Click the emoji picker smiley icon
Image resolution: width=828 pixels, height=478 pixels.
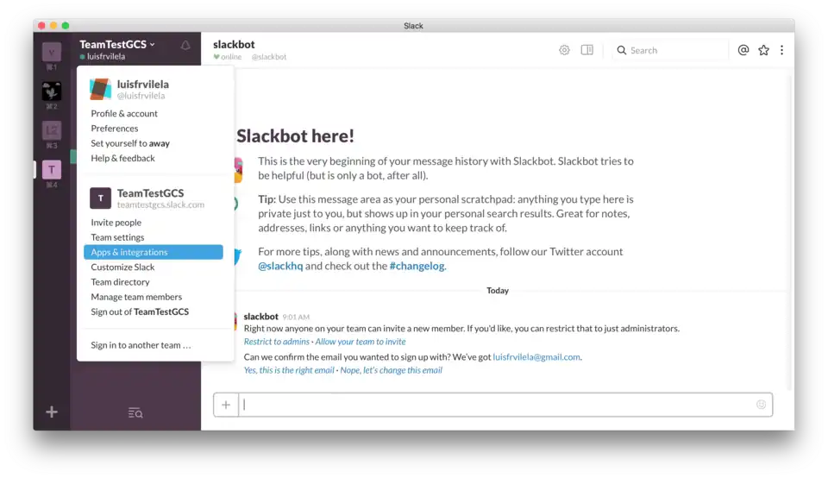click(x=761, y=405)
